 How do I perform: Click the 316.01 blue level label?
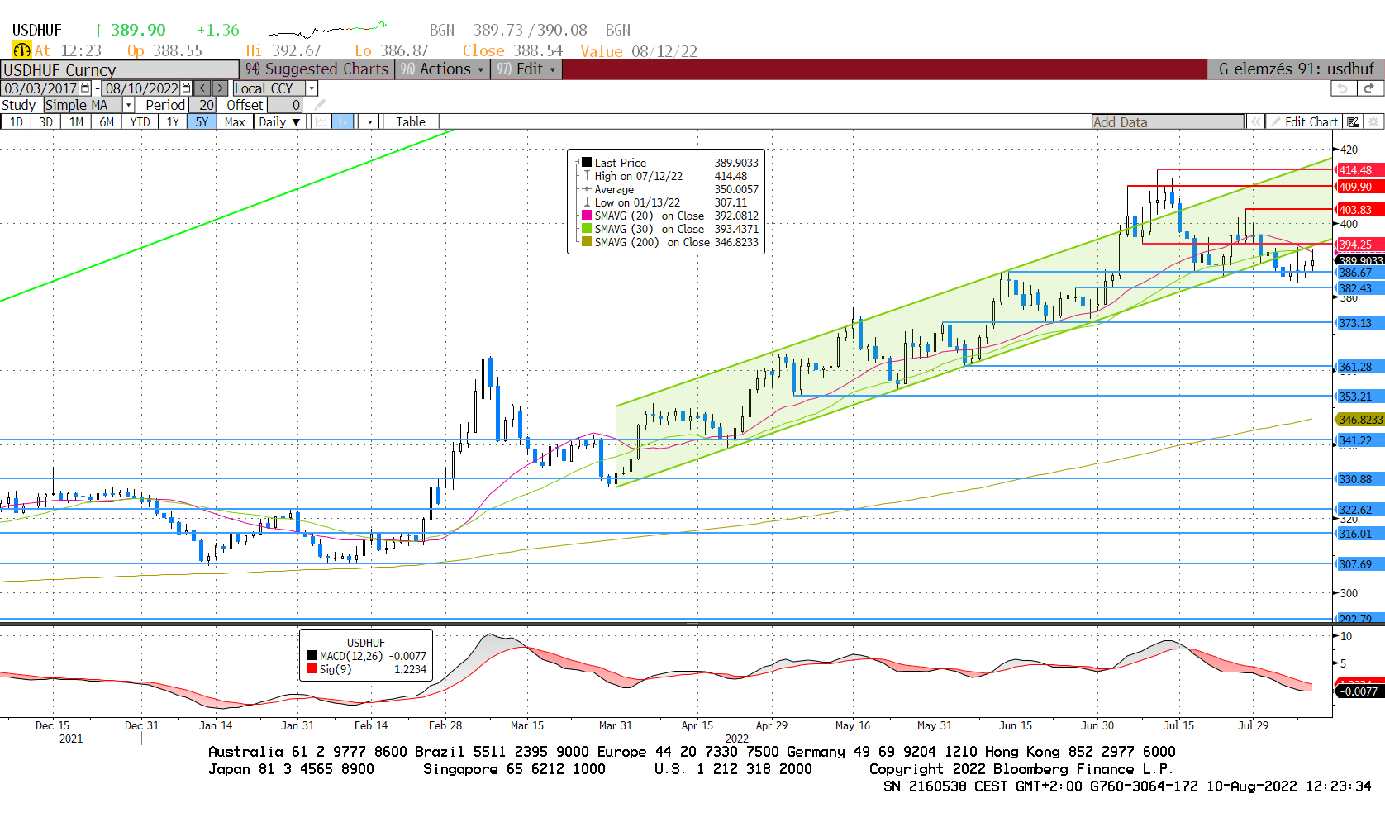click(x=1359, y=534)
